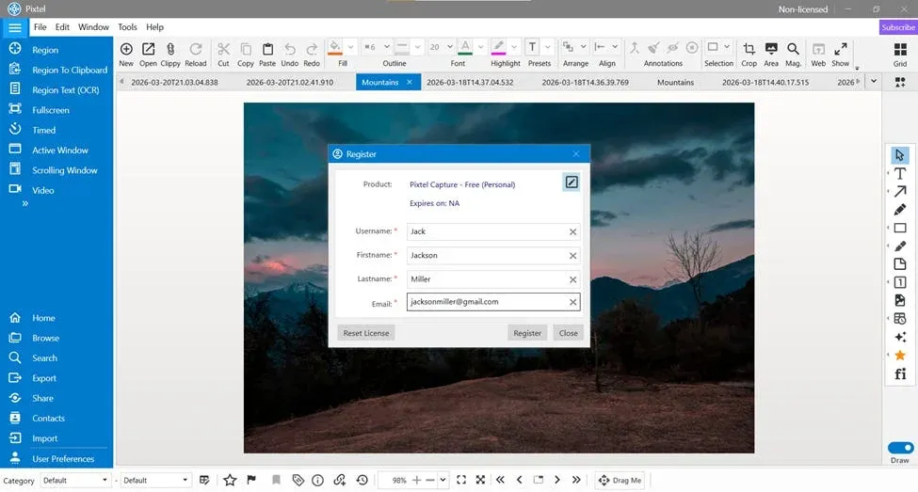Select the Crop tool
The height and width of the screenshot is (492, 918).
749,49
